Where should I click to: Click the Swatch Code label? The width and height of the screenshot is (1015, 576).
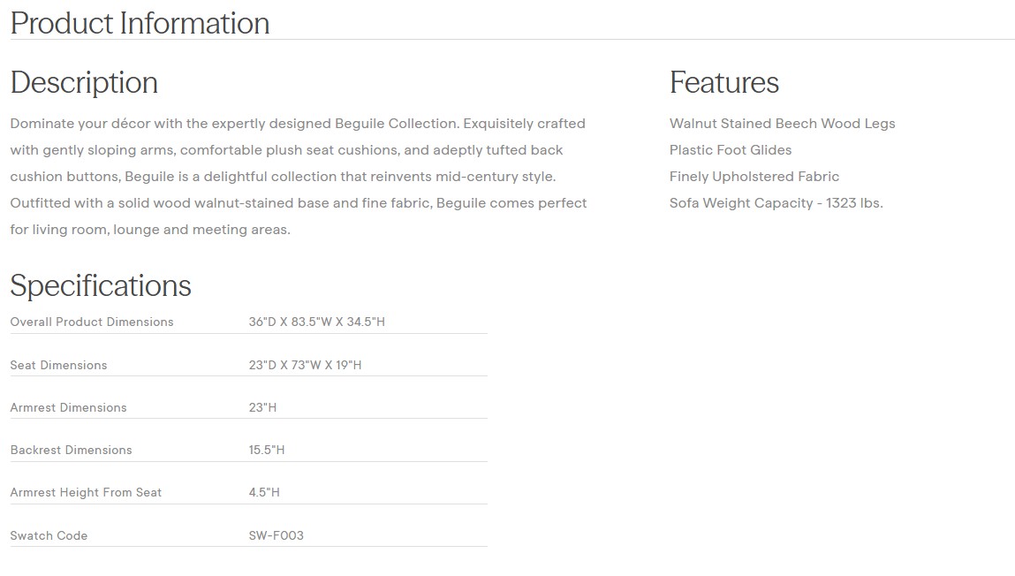click(x=49, y=535)
